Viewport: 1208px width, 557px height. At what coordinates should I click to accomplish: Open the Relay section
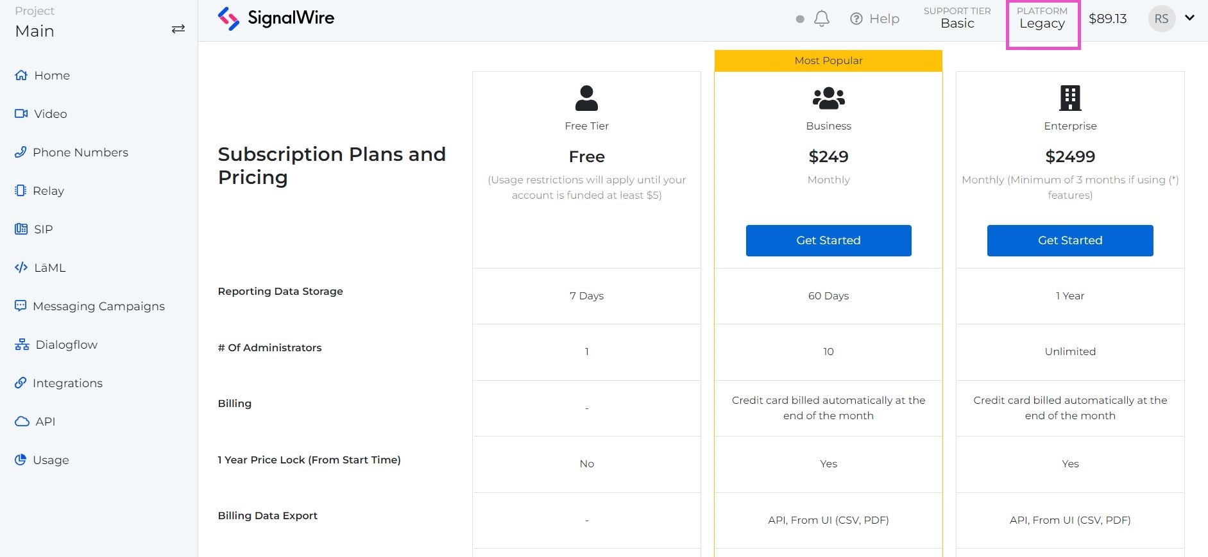tap(48, 190)
